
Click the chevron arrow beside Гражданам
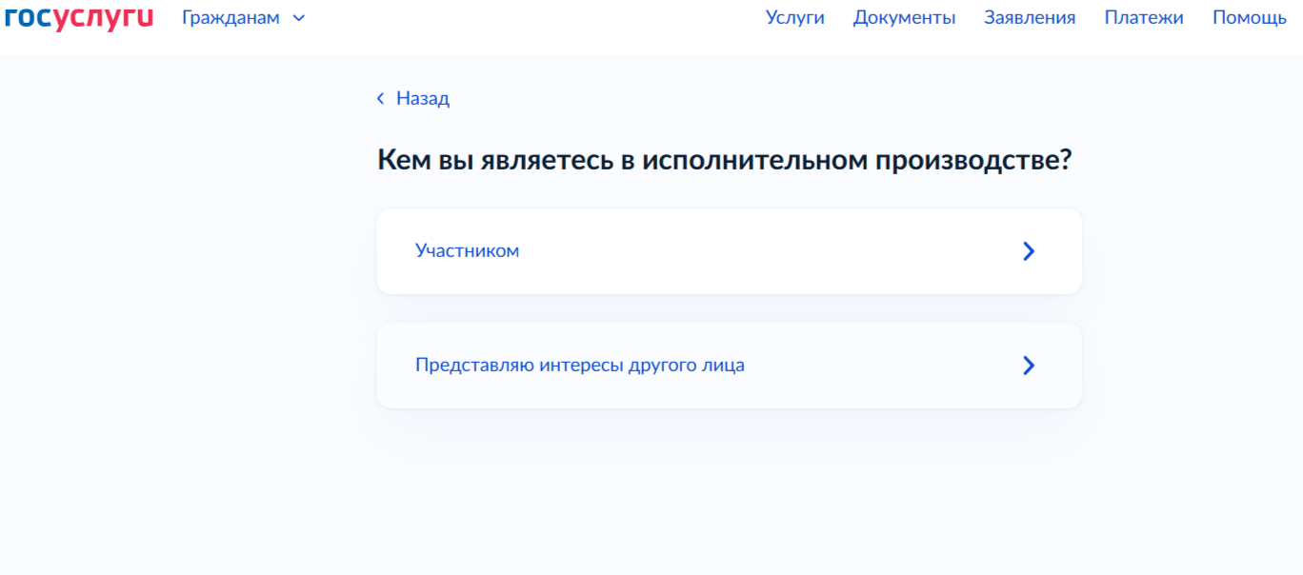299,18
